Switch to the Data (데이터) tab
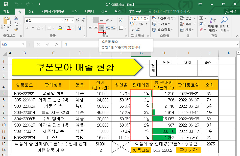 point(89,11)
